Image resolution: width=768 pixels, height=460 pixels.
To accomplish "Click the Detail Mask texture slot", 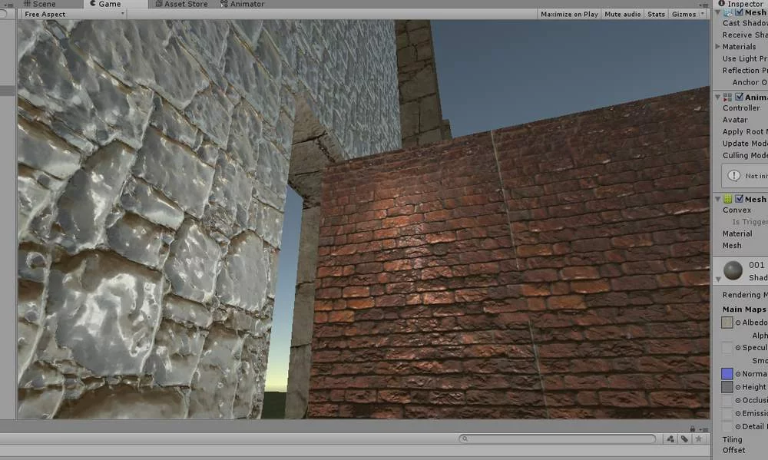I will click(727, 426).
